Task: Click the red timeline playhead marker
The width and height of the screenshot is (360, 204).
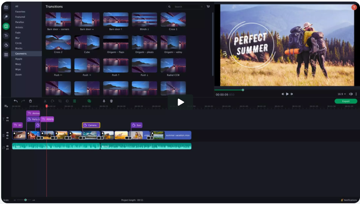Action: click(47, 106)
